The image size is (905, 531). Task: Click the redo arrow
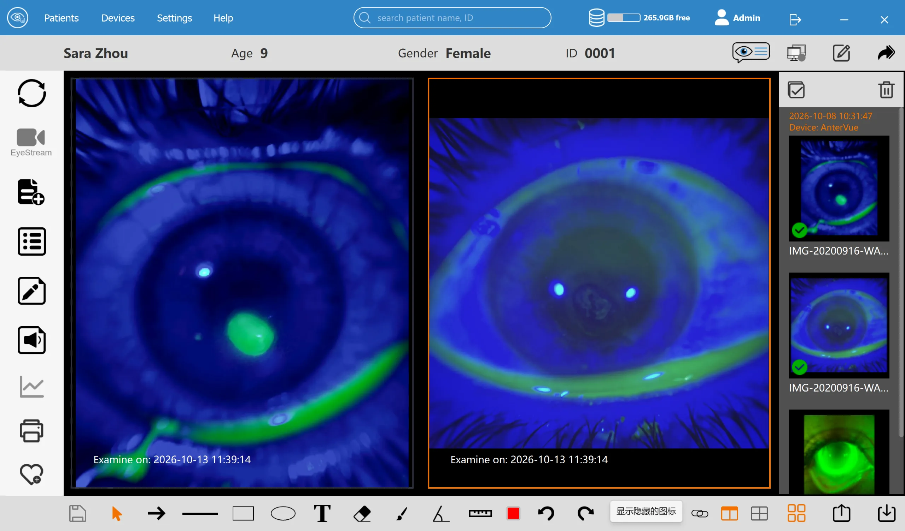[x=585, y=513]
